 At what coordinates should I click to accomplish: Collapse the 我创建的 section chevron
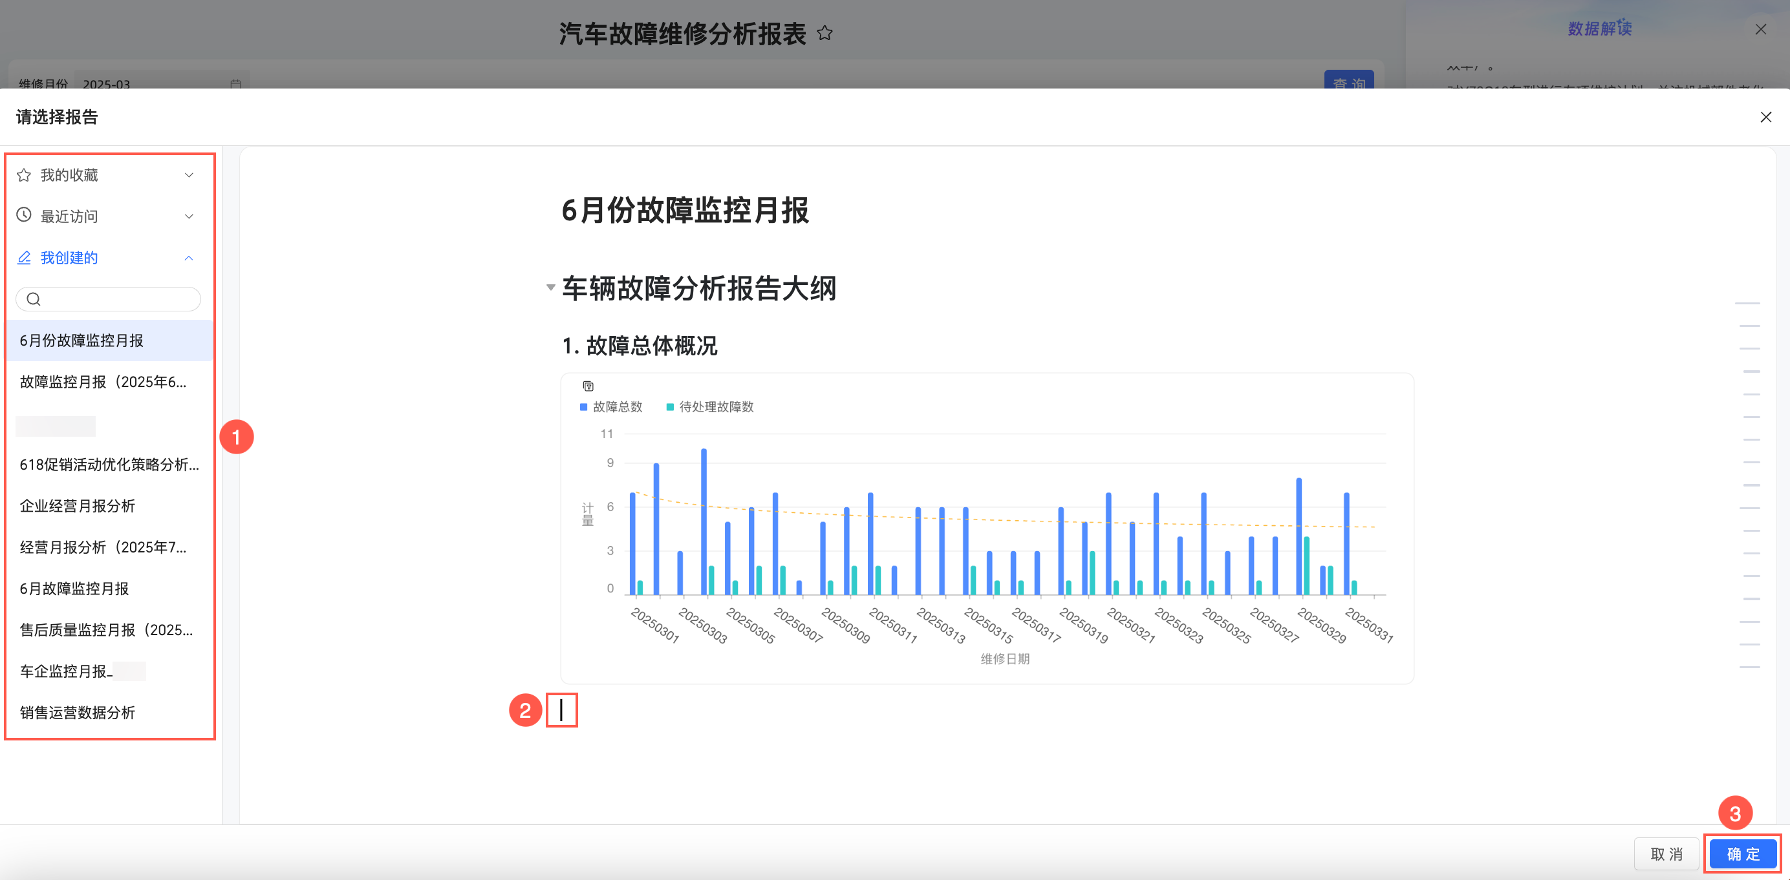(189, 258)
